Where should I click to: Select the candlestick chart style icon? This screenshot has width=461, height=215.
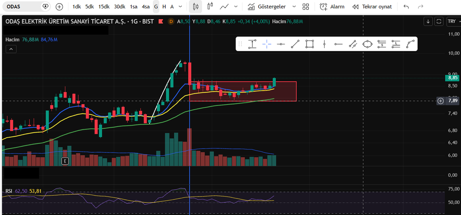pos(196,7)
